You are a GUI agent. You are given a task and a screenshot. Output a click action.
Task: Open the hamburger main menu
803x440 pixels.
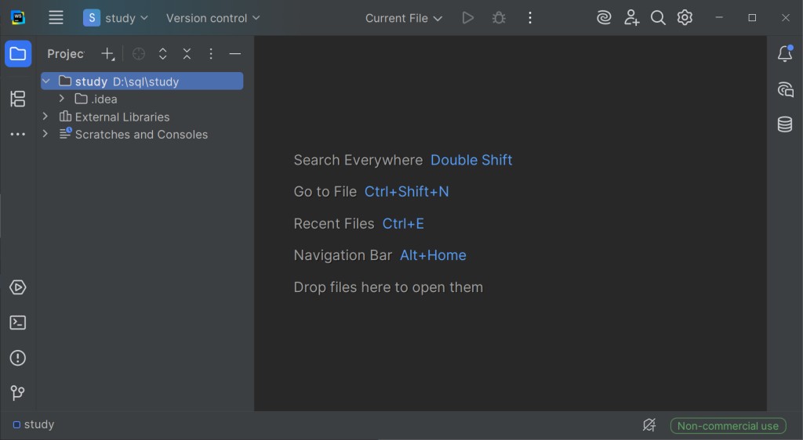(x=56, y=18)
